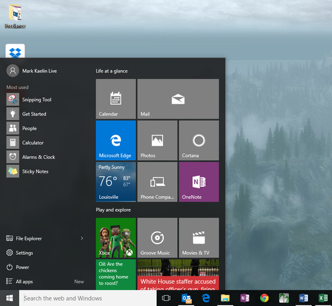This screenshot has height=306, width=332.
Task: Open Edge from the taskbar
Action: pos(206,298)
